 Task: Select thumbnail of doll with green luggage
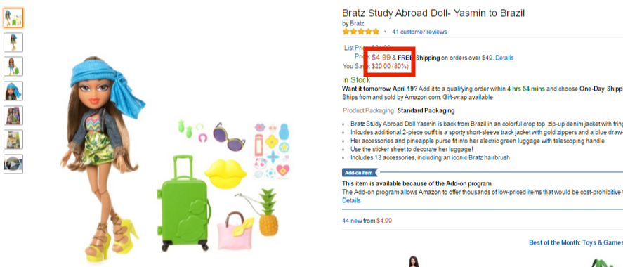click(13, 66)
